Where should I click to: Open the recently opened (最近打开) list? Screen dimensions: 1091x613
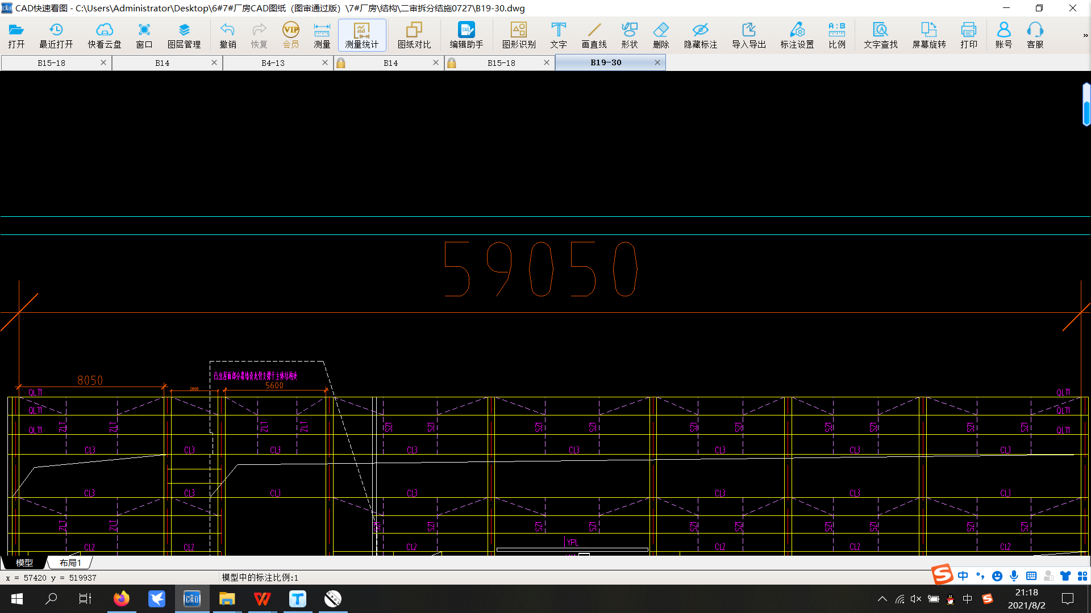(56, 35)
